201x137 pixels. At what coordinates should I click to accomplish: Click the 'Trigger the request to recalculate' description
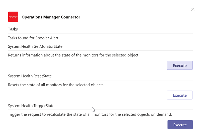click(x=90, y=114)
